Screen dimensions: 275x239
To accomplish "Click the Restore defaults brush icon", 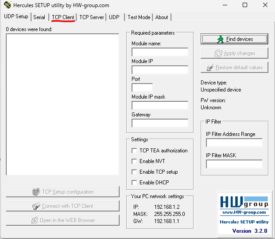I will point(210,68).
